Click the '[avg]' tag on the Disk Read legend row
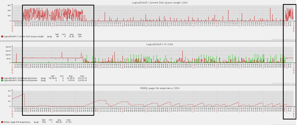 [43, 78]
